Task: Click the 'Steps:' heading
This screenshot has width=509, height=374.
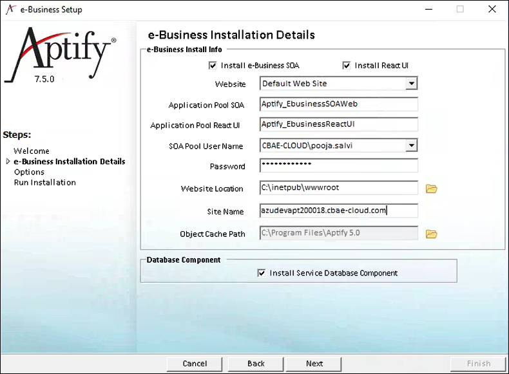Action: coord(17,135)
